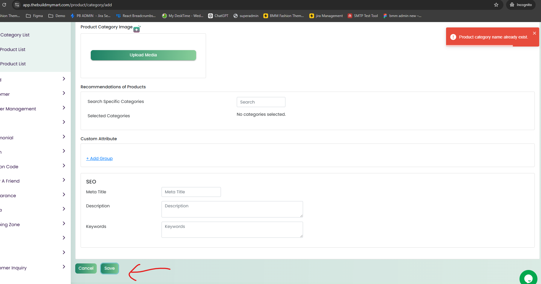The width and height of the screenshot is (541, 284).
Task: Open the chat support bubble
Action: [x=528, y=278]
